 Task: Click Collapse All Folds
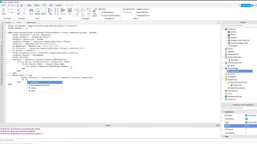click(x=143, y=16)
